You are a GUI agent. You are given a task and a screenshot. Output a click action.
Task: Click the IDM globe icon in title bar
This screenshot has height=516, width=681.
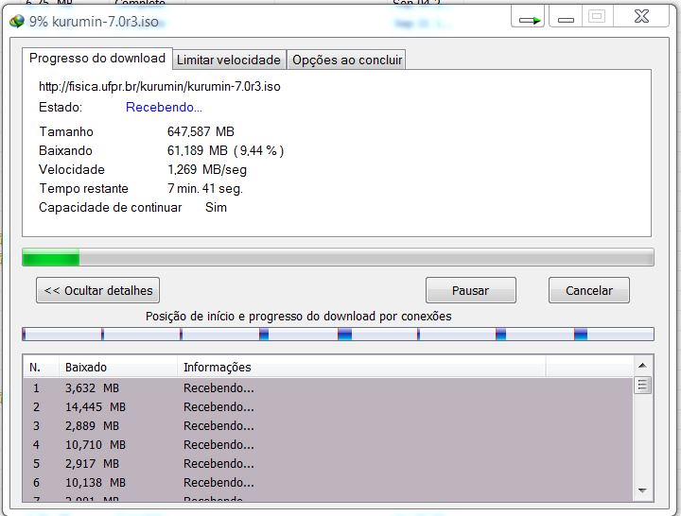pos(17,21)
